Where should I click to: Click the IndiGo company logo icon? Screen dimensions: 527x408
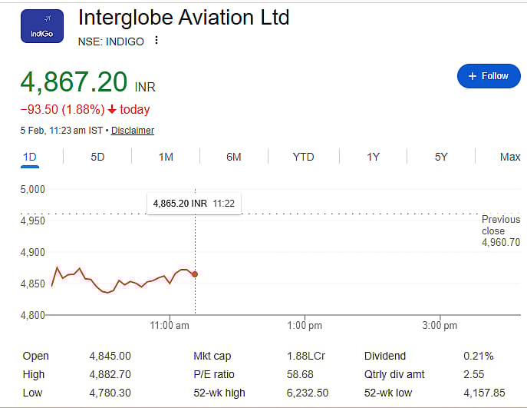41,27
